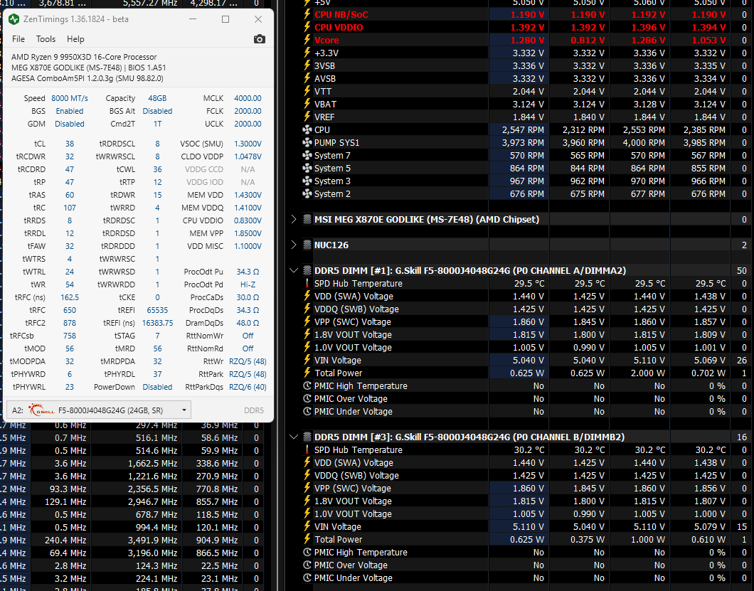Click the tREFI value 65535
Screen dimensions: 754x591
click(x=157, y=310)
